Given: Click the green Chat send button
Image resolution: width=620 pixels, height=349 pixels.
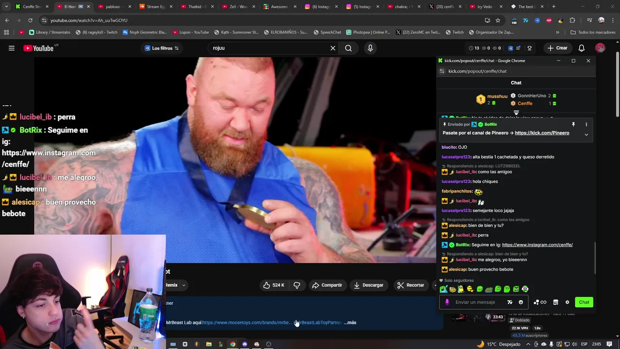Looking at the screenshot, I should pos(584,302).
